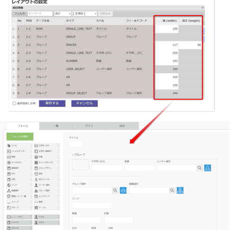This screenshot has height=230, width=230.
Task: Choose the 複数選択 field in the palette
Action: point(19,168)
